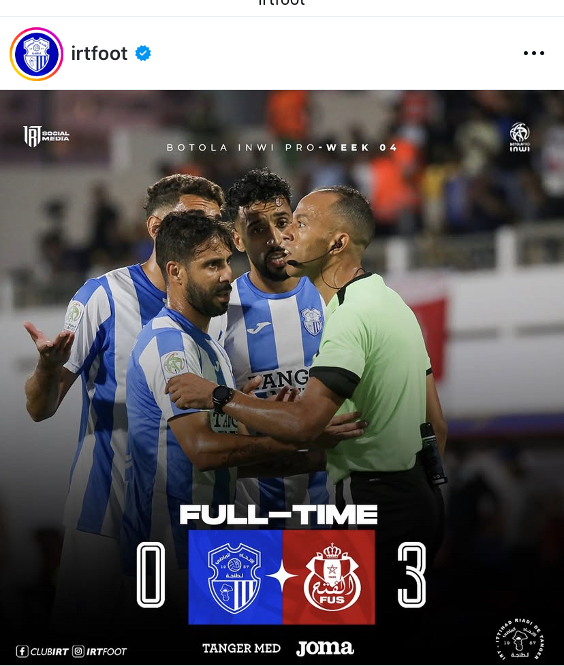Click the Botola Pro inwi league logo
The image size is (564, 666).
520,137
